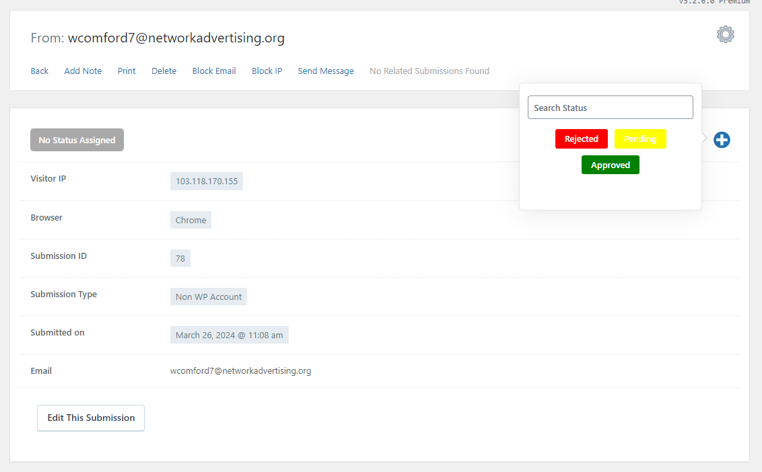Select the Visitor IP value chip
The height and width of the screenshot is (472, 762).
click(x=206, y=180)
